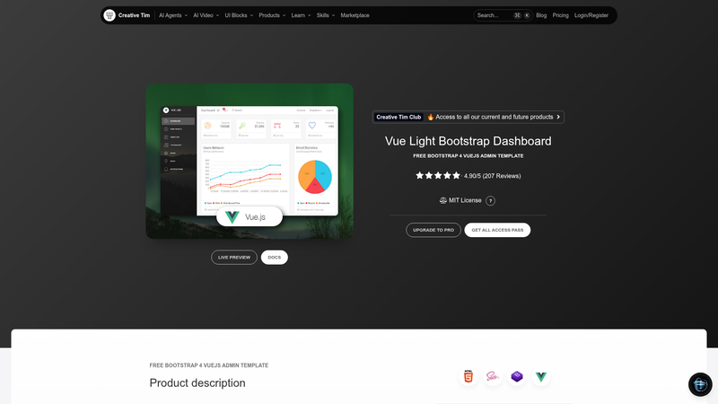Click the five-star rating stars

pyautogui.click(x=438, y=175)
